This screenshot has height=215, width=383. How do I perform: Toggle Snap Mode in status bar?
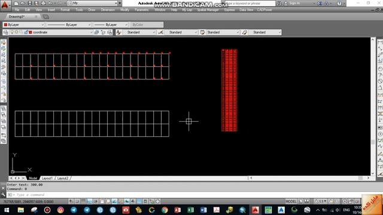pos(77,201)
